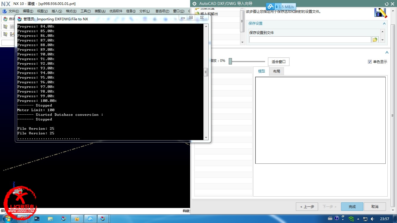The height and width of the screenshot is (223, 397).
Task: Click the cloud download speed widget icon
Action: point(271,6)
